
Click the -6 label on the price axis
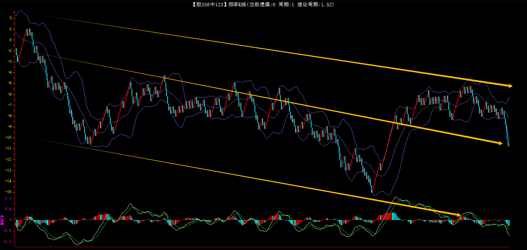10,94
